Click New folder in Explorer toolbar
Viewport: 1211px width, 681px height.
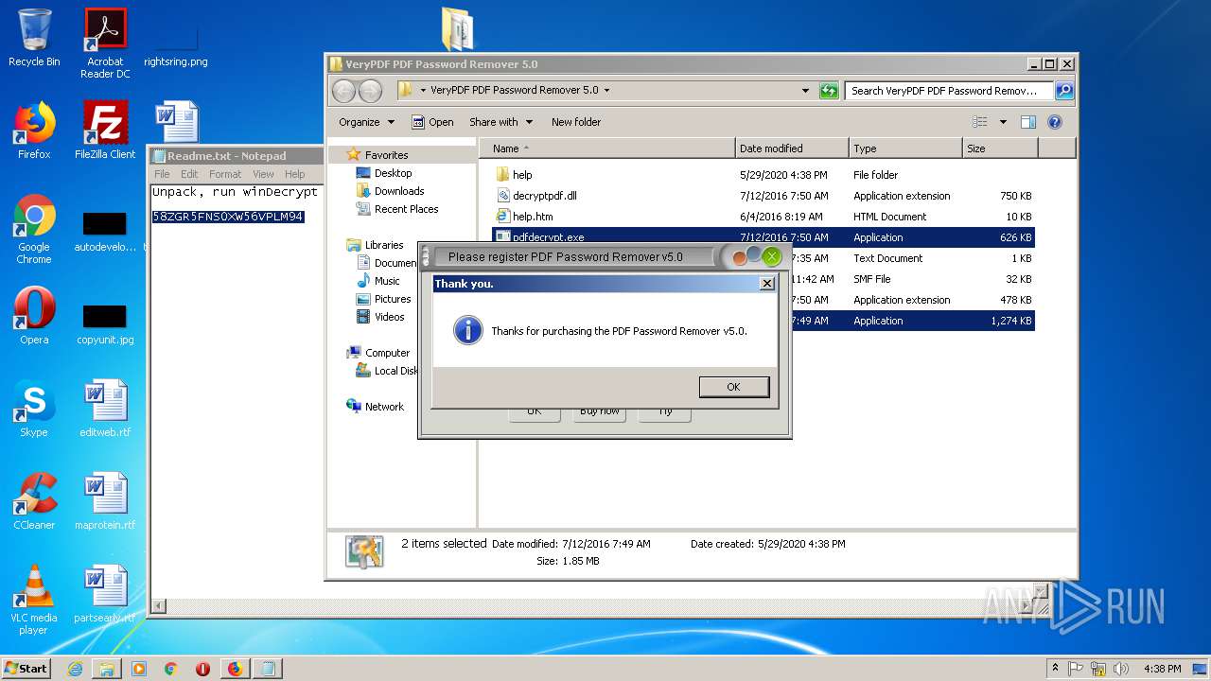[576, 122]
